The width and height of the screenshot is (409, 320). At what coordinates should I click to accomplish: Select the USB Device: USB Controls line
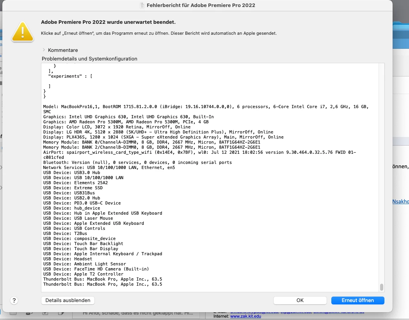click(x=74, y=228)
